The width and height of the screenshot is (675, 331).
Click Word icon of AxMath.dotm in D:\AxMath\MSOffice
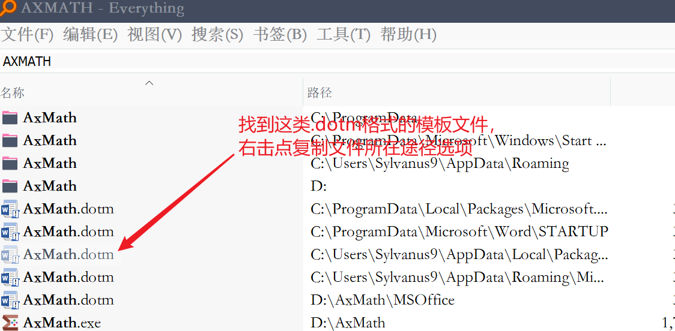[10, 300]
